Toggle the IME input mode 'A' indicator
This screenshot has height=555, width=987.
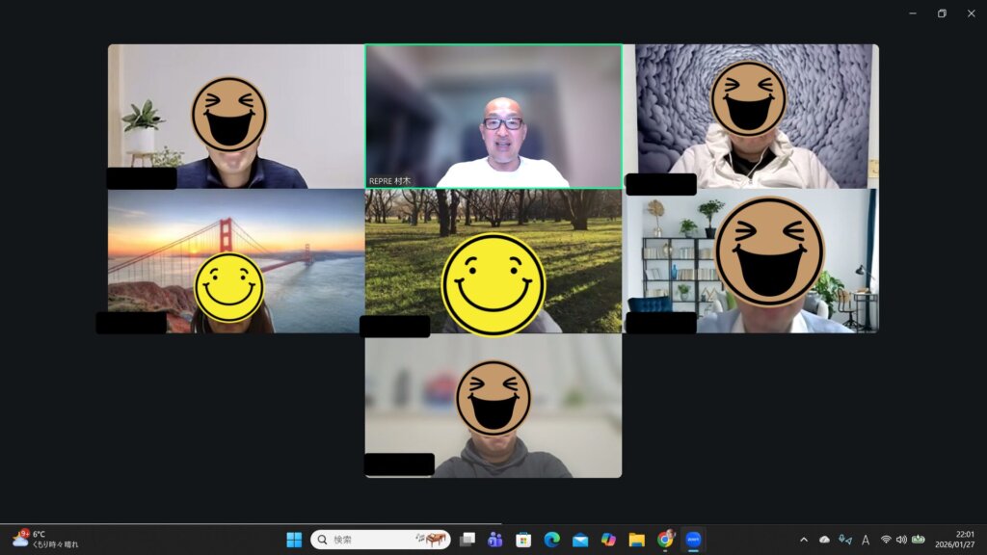pos(866,540)
